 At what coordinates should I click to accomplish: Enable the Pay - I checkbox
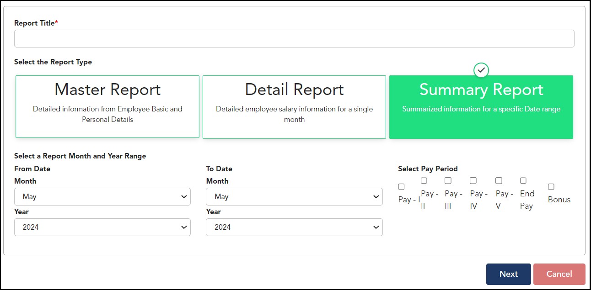coord(401,187)
